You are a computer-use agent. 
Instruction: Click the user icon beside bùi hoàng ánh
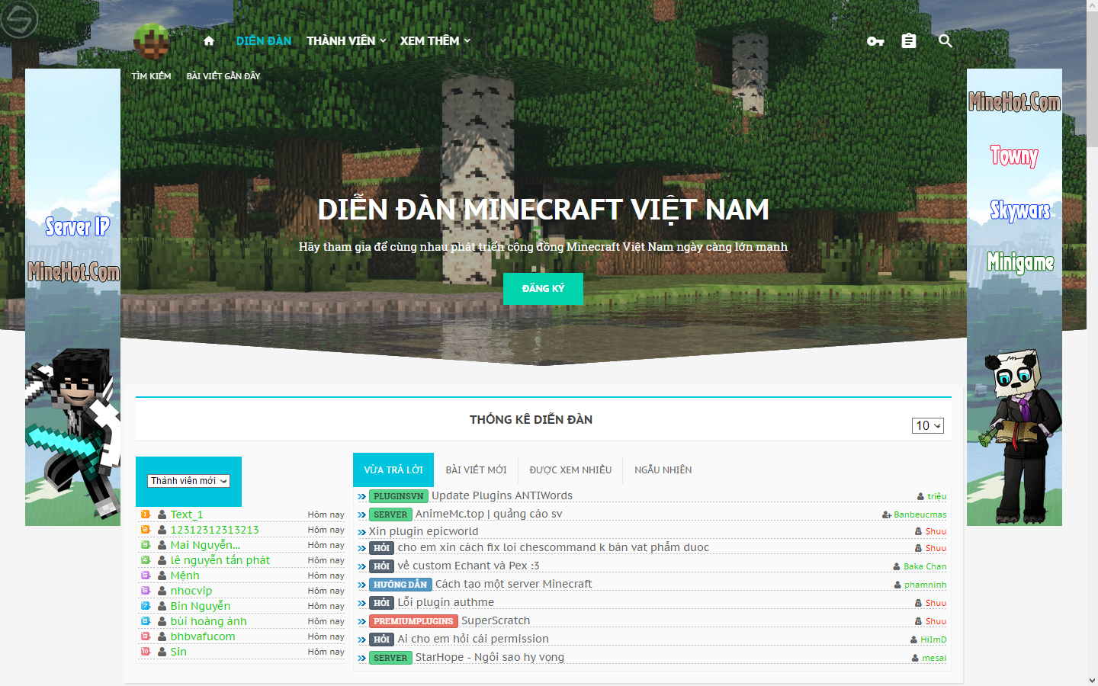coord(162,621)
